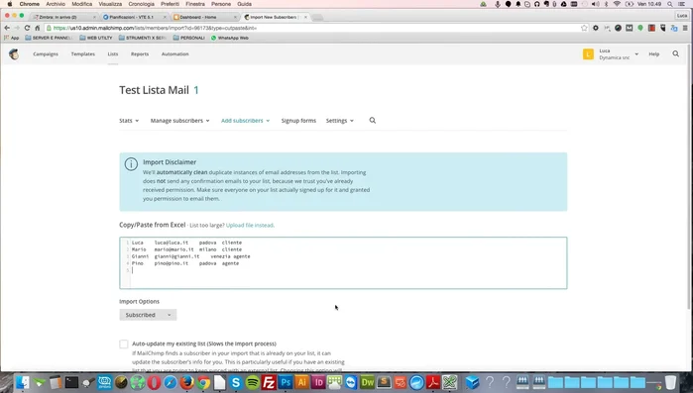This screenshot has height=393, width=693.
Task: Click the gear extension icon in Chrome toolbar
Action: 596,28
